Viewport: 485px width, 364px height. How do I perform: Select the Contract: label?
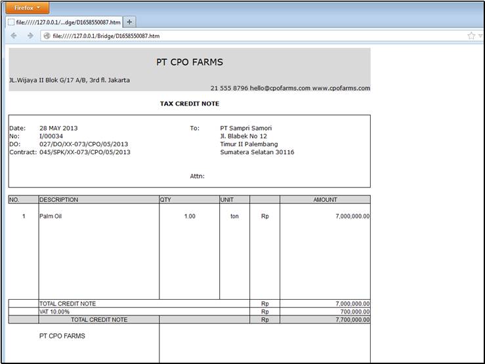(x=23, y=152)
